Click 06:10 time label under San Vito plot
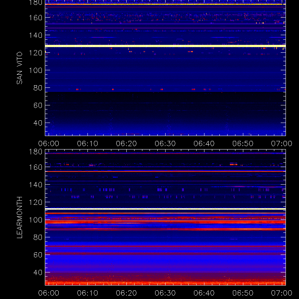Viewport: 299px width, 299px height. (87, 144)
